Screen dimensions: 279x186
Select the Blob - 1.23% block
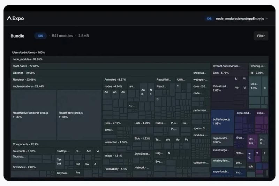click(143, 138)
